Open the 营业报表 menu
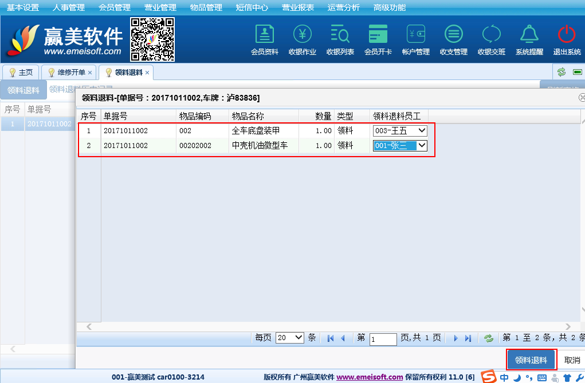 pos(298,7)
